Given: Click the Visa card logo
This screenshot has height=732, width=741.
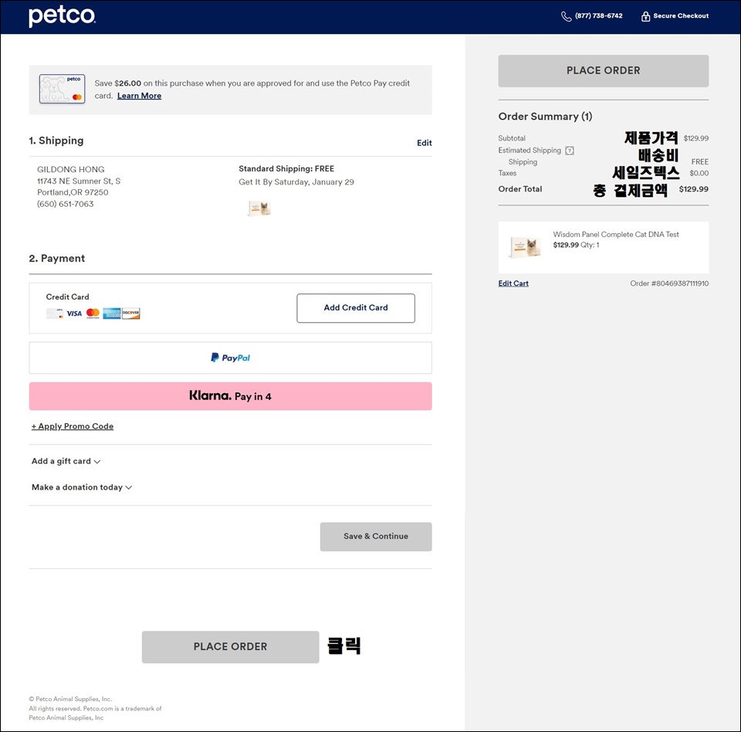Looking at the screenshot, I should coord(74,313).
